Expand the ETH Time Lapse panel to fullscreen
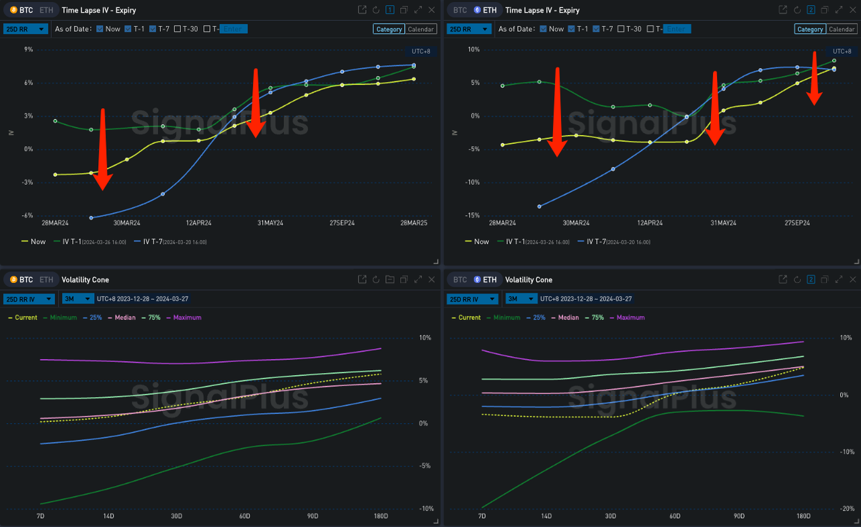Viewport: 861px width, 527px height. 839,10
